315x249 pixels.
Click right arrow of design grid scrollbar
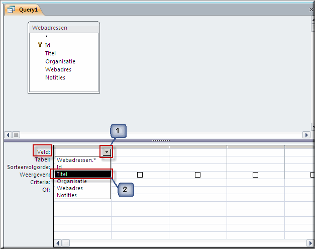point(310,243)
